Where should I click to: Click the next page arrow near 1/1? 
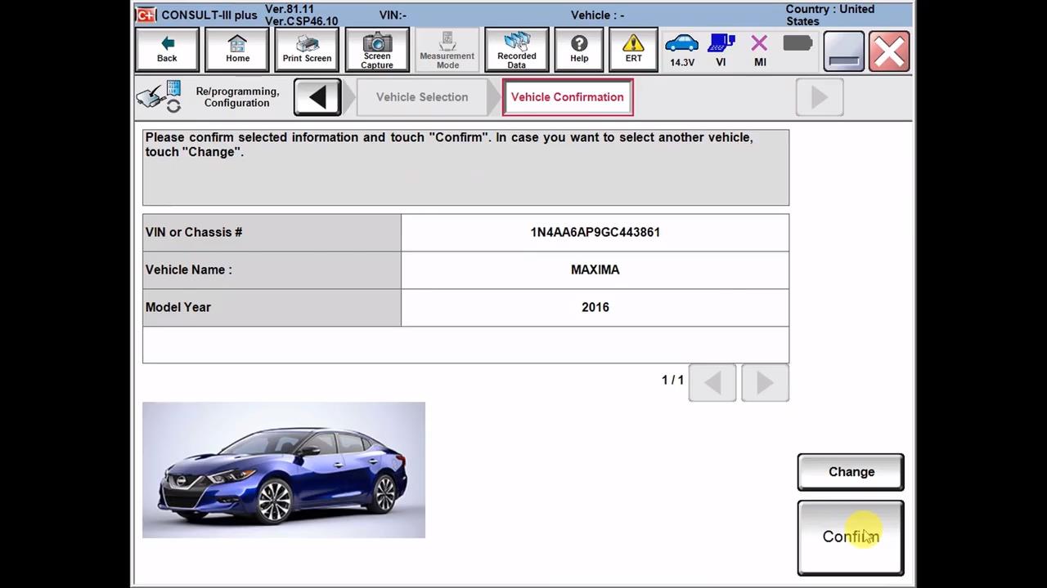click(765, 382)
